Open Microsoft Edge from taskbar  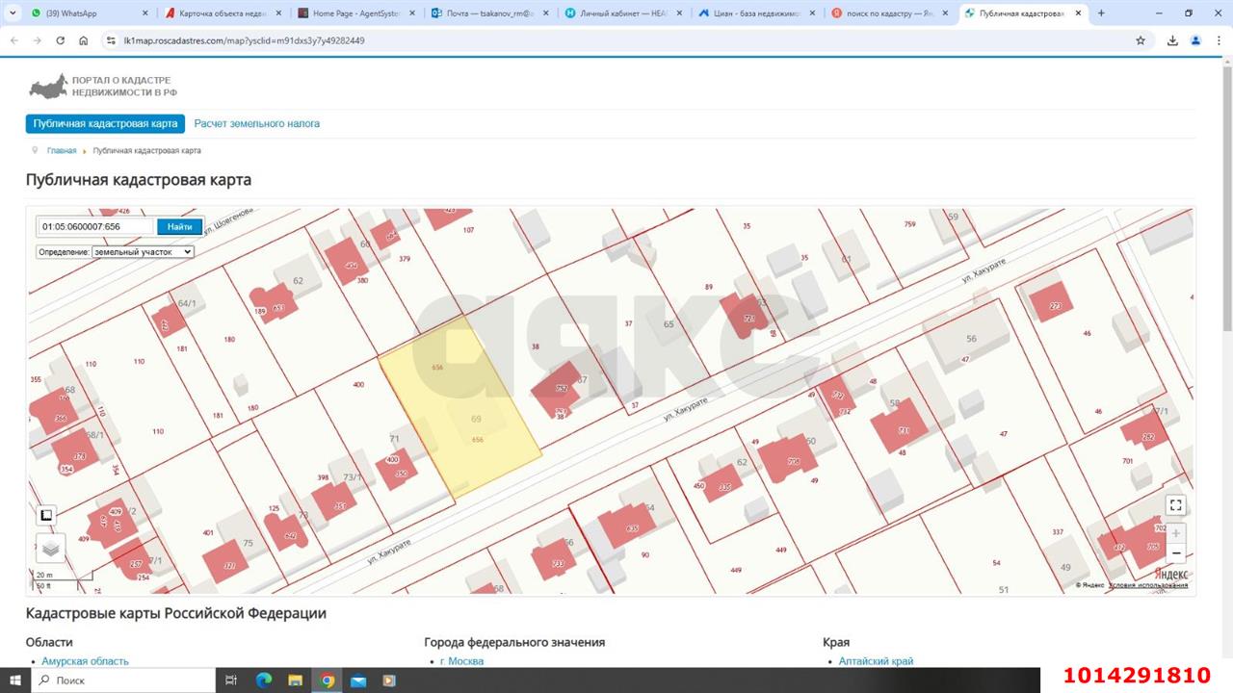[x=264, y=680]
